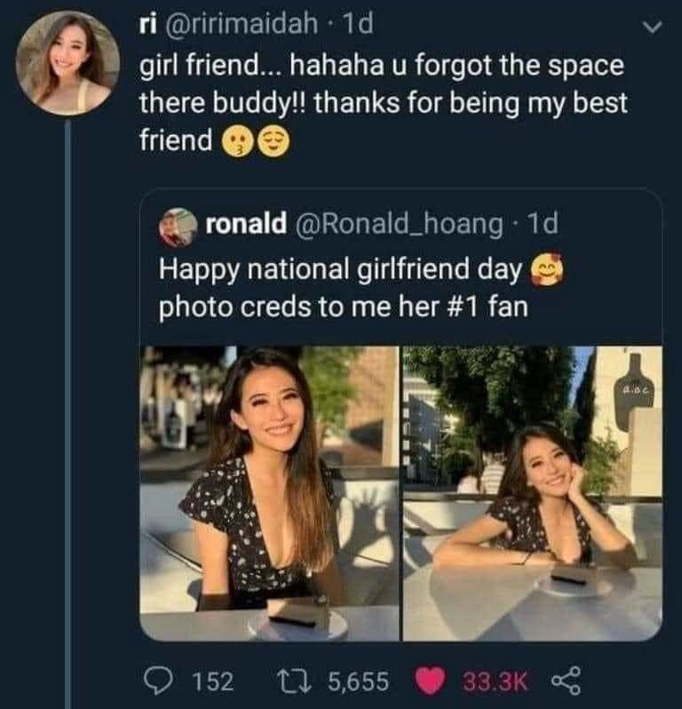Click the kissing face emoji after 'friend'
Viewport: 682px width, 709px height.
233,140
